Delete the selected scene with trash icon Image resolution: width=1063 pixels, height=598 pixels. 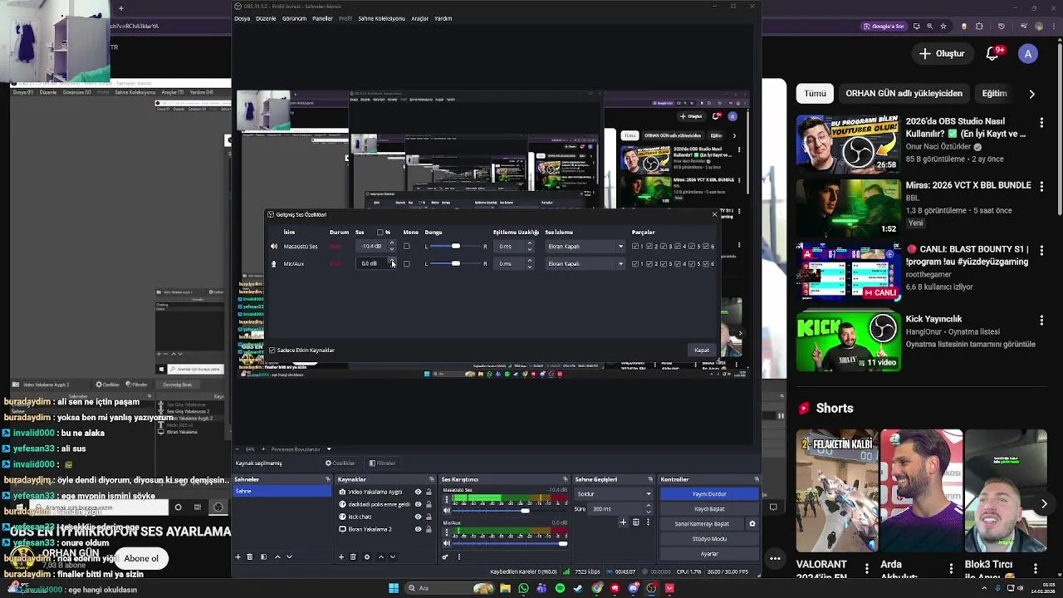pos(250,556)
